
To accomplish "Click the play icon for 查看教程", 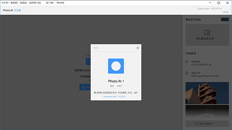I will pyautogui.click(x=187, y=62).
